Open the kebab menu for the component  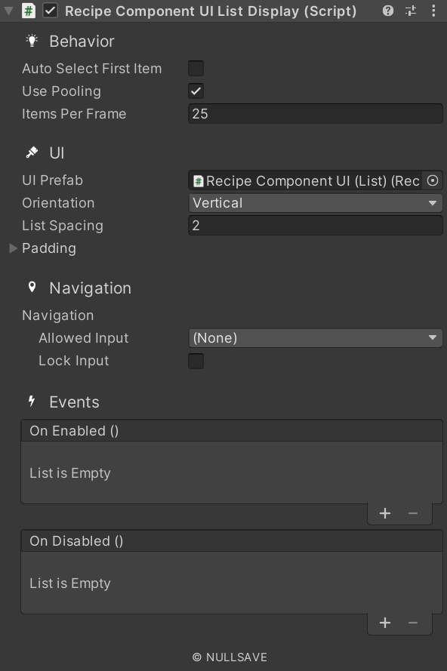pyautogui.click(x=433, y=11)
